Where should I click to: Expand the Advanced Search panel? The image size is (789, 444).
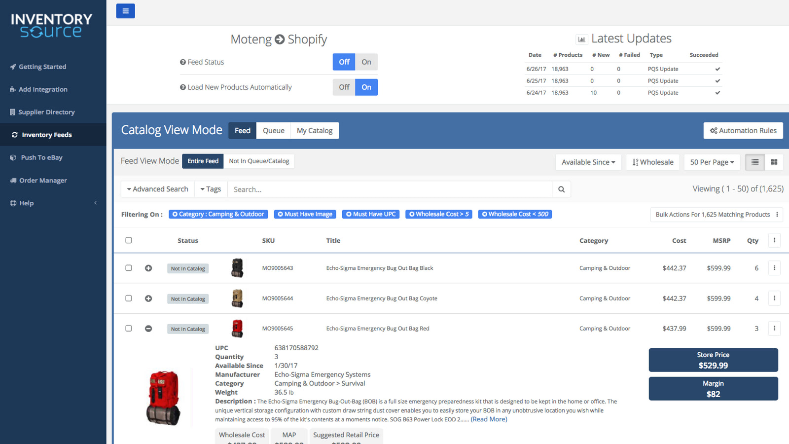(157, 189)
